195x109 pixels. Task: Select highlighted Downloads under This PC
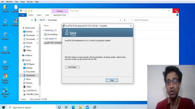[30, 75]
